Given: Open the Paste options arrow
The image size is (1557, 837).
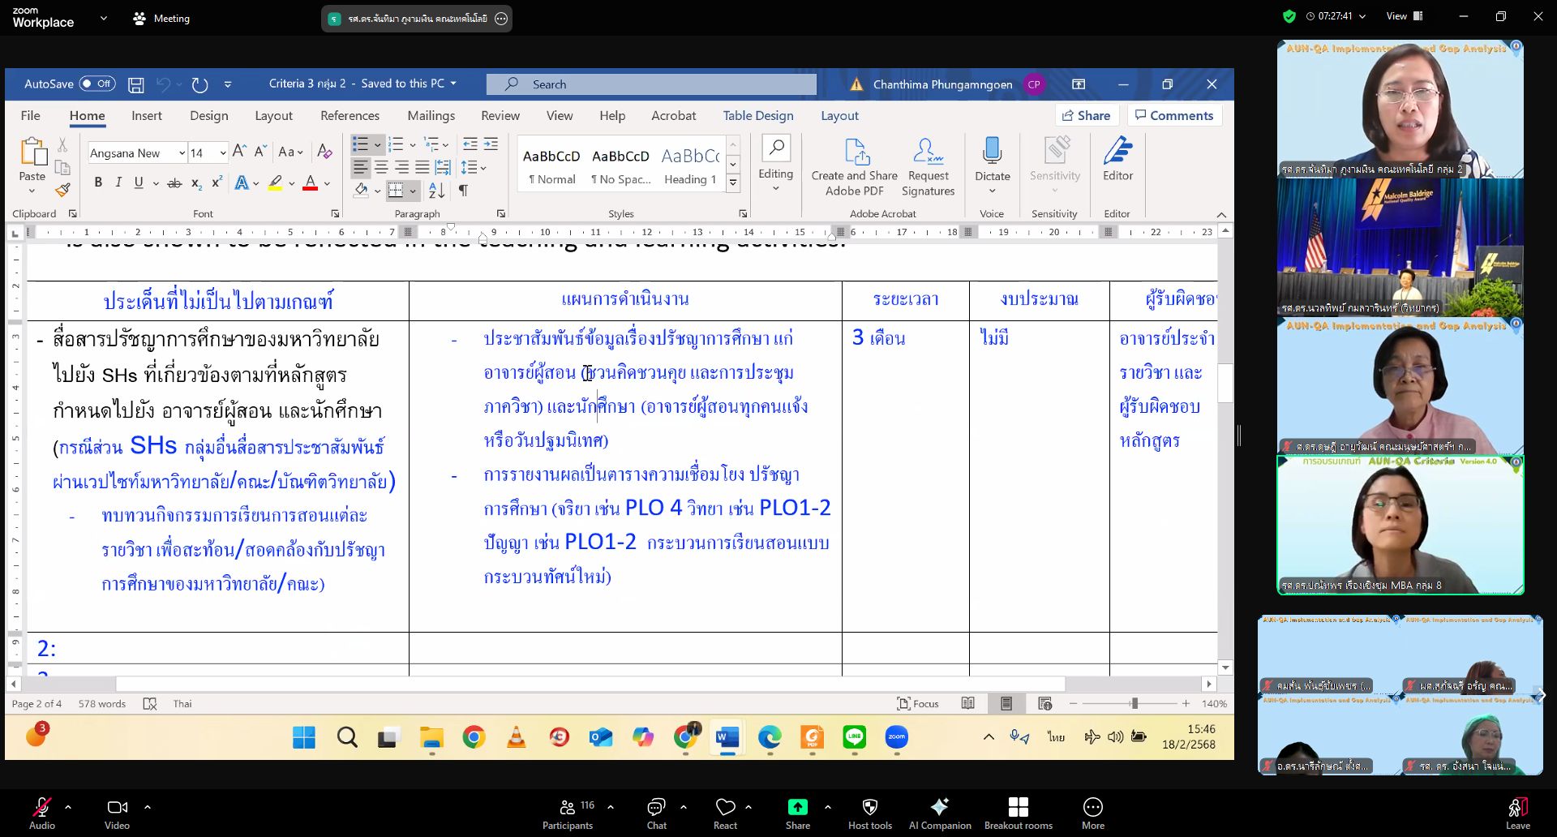Looking at the screenshot, I should click(x=32, y=191).
